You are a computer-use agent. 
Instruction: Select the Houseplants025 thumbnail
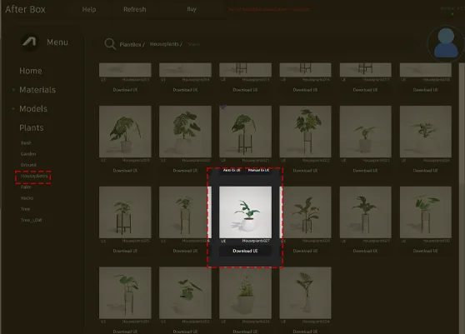(125, 212)
